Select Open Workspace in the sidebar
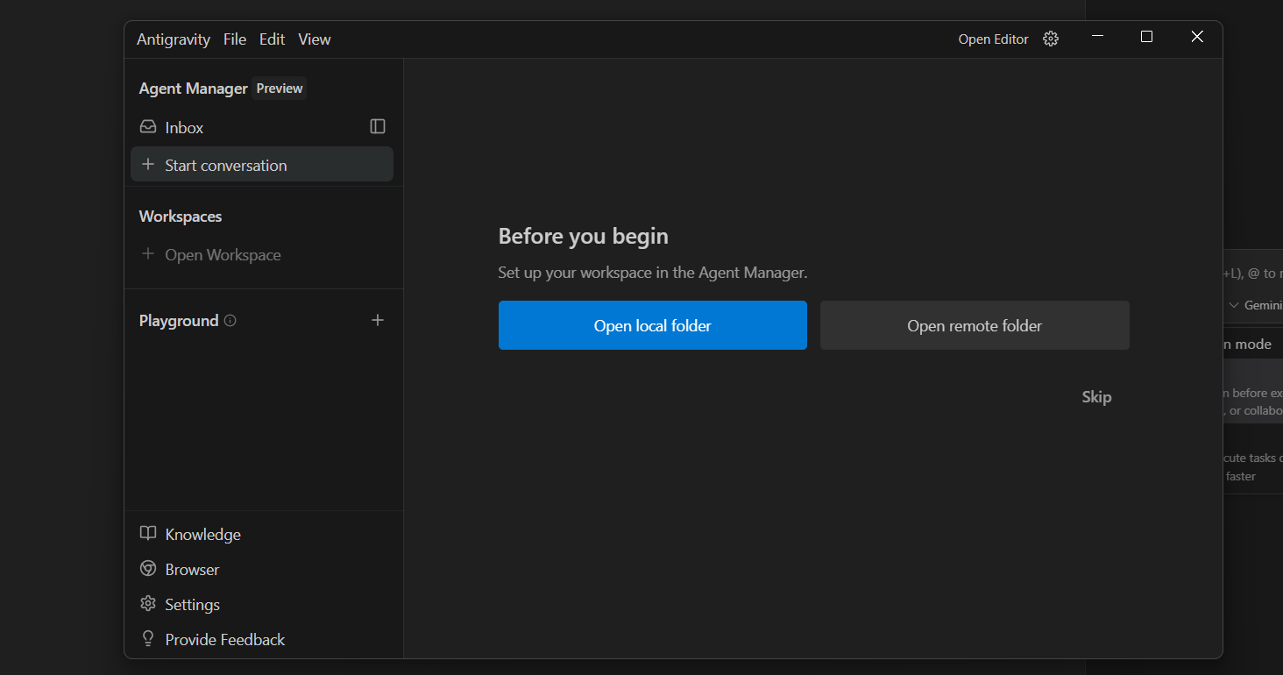The height and width of the screenshot is (675, 1283). 223,255
